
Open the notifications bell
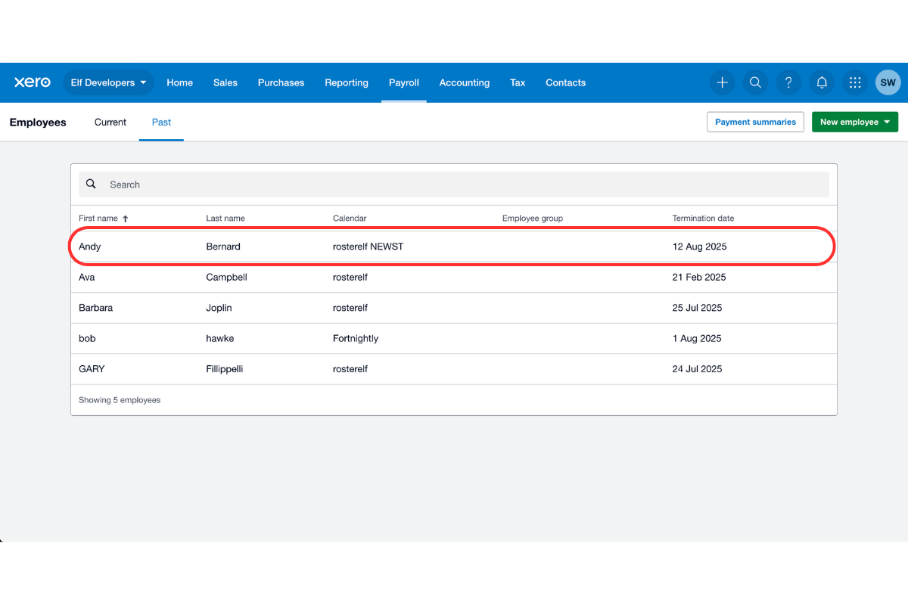click(822, 82)
